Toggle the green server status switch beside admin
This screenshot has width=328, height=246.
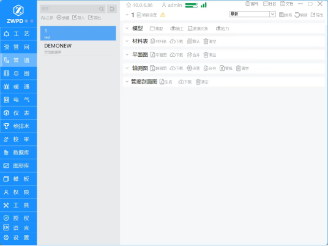191,5
